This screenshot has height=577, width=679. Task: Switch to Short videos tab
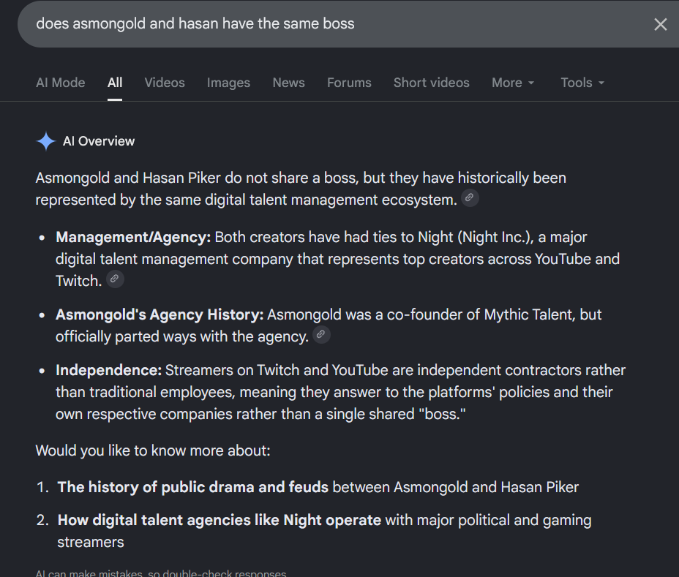[x=431, y=83]
